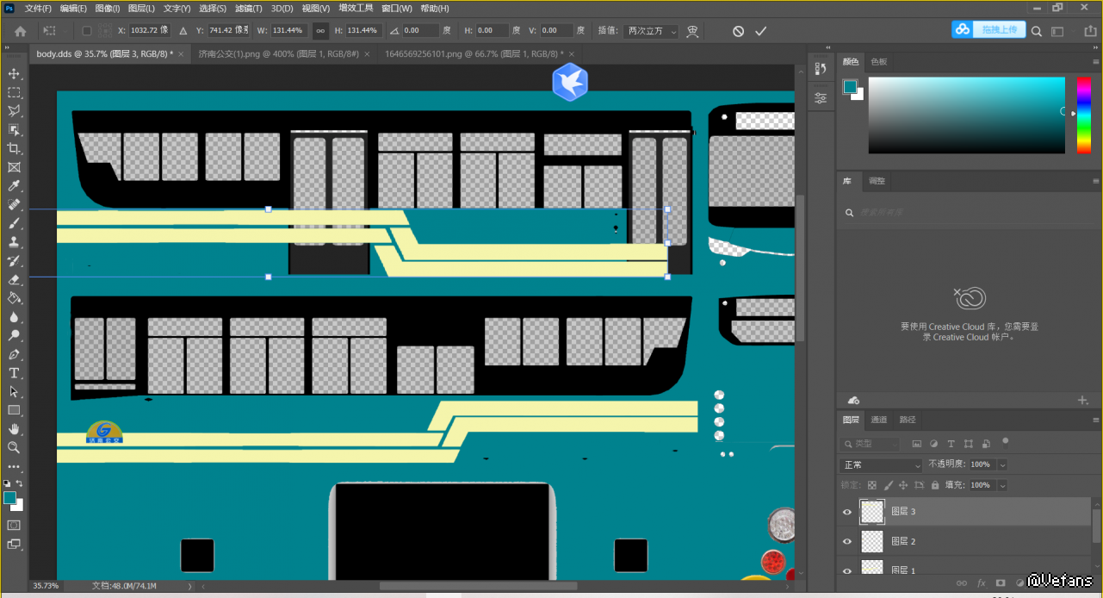Image resolution: width=1103 pixels, height=598 pixels.
Task: Commit the transform with the checkmark
Action: click(x=760, y=31)
